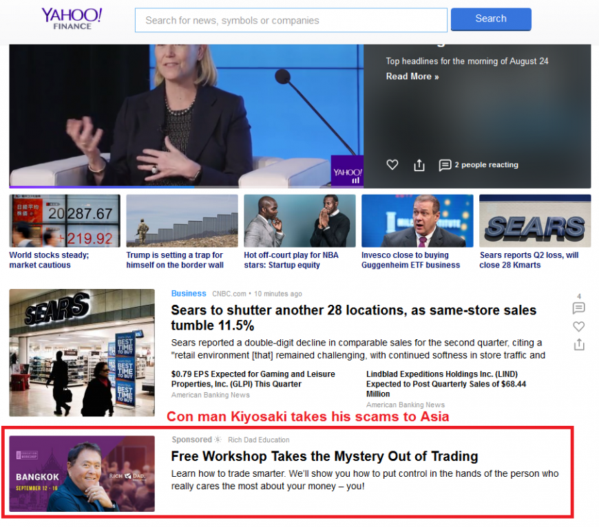599x527 pixels.
Task: Share the Sears article via share icon
Action: (x=579, y=345)
